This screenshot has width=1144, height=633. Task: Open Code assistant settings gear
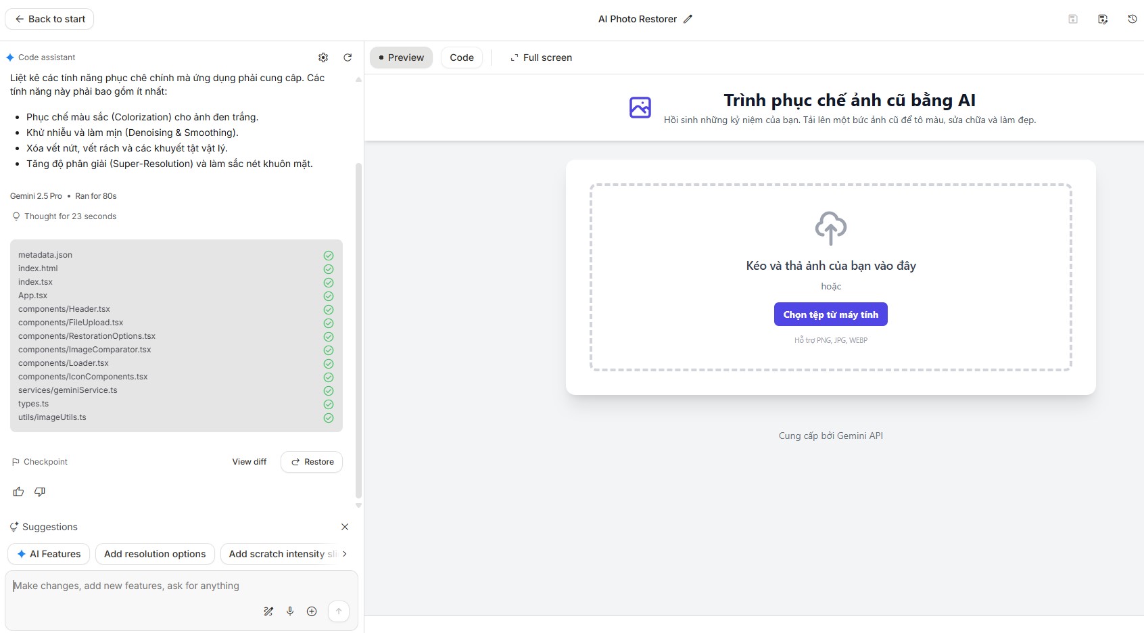323,57
